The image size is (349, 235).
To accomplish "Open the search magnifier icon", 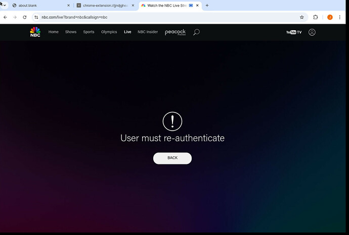I will tap(196, 32).
